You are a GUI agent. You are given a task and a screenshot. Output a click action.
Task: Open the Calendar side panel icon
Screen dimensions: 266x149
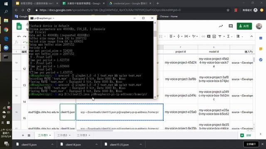click(261, 38)
